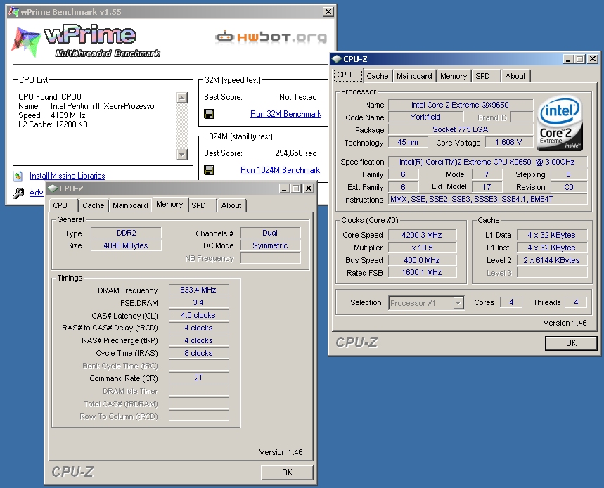Click the Intel Core 2 Extreme badge
The height and width of the screenshot is (488, 604).
pos(560,123)
